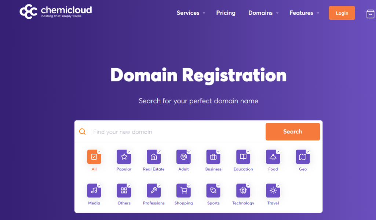Screen dimensions: 376x220
Task: Pick the Business briefcase category icon
Action: click(x=213, y=157)
